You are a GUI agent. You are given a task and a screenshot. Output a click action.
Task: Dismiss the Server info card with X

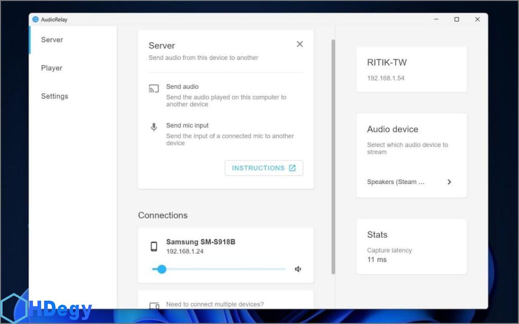click(x=300, y=44)
